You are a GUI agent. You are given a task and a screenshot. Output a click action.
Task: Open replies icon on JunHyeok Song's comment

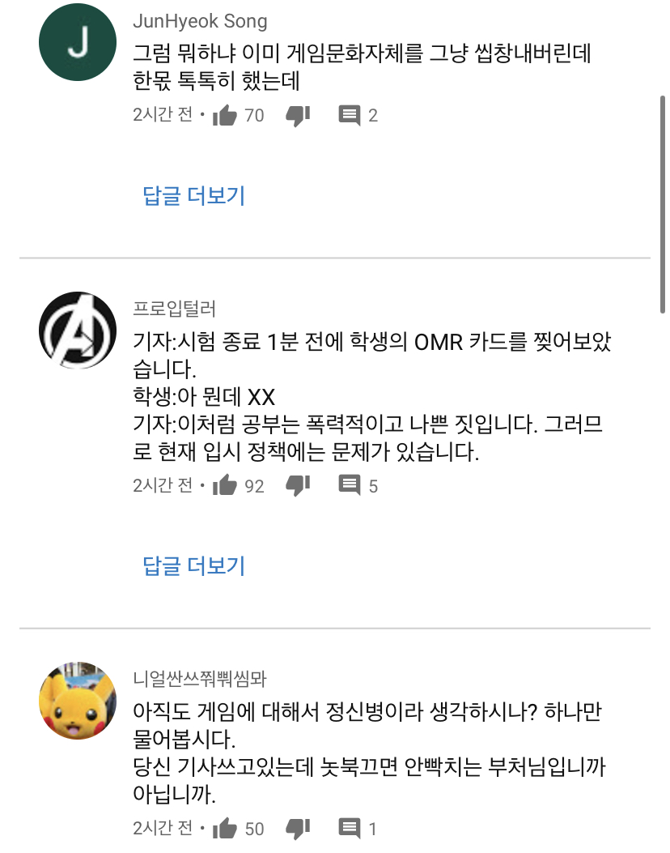pos(350,115)
